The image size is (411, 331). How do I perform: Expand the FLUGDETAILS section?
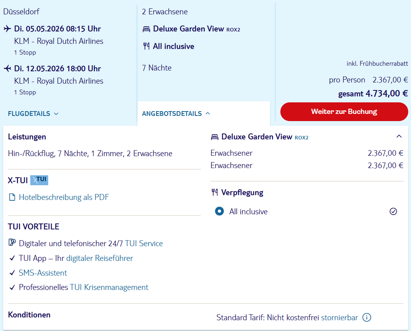pyautogui.click(x=33, y=114)
